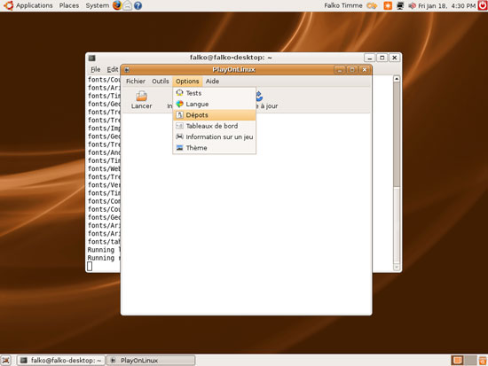Open the System menu
This screenshot has height=366, width=488.
(x=97, y=5)
